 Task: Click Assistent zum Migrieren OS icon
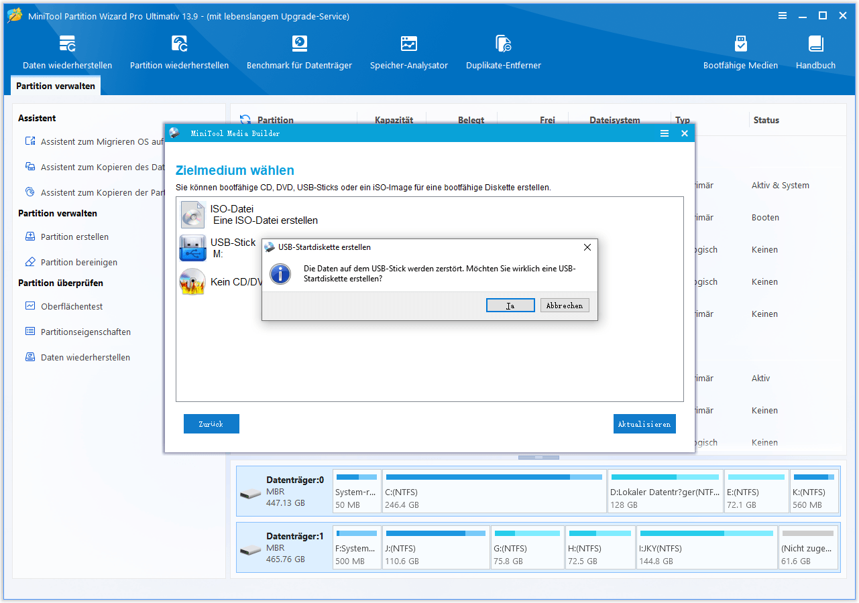[30, 141]
